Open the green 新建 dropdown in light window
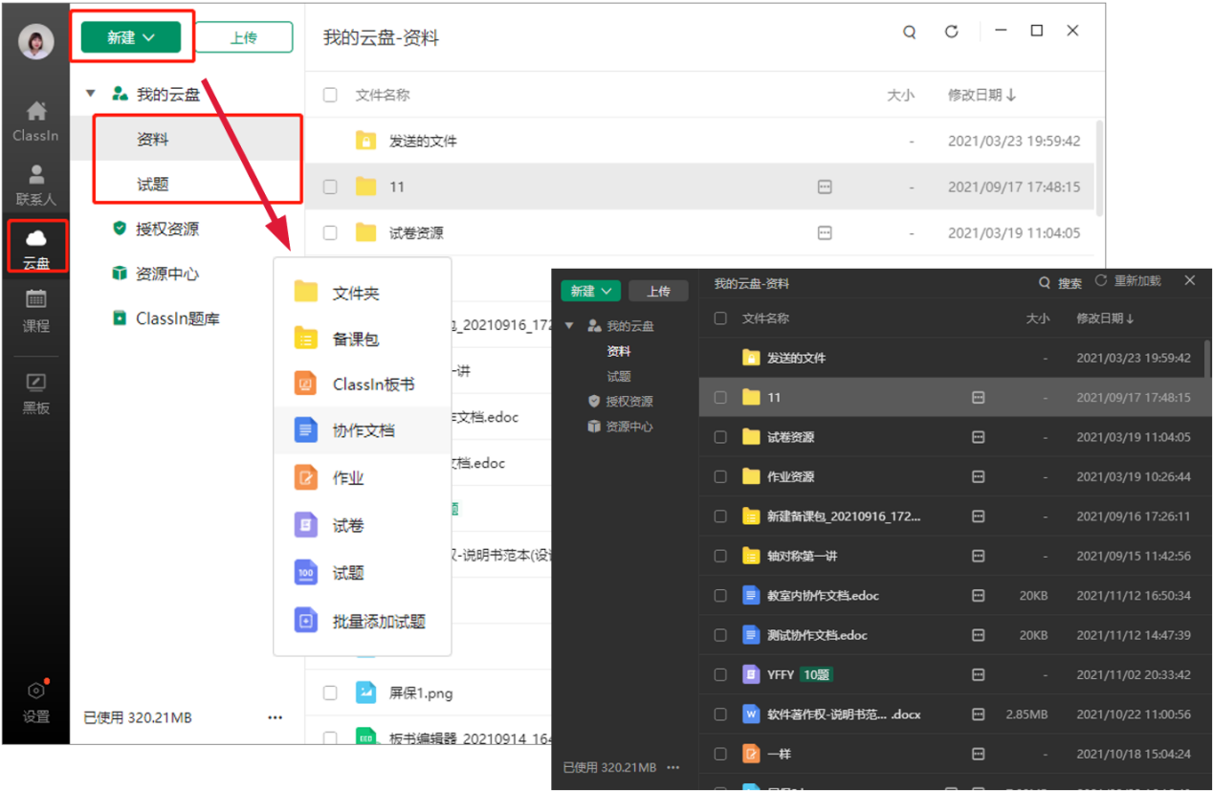 pyautogui.click(x=131, y=37)
